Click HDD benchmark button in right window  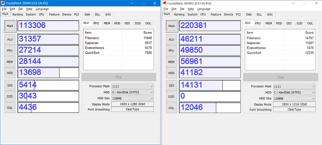pos(172,73)
